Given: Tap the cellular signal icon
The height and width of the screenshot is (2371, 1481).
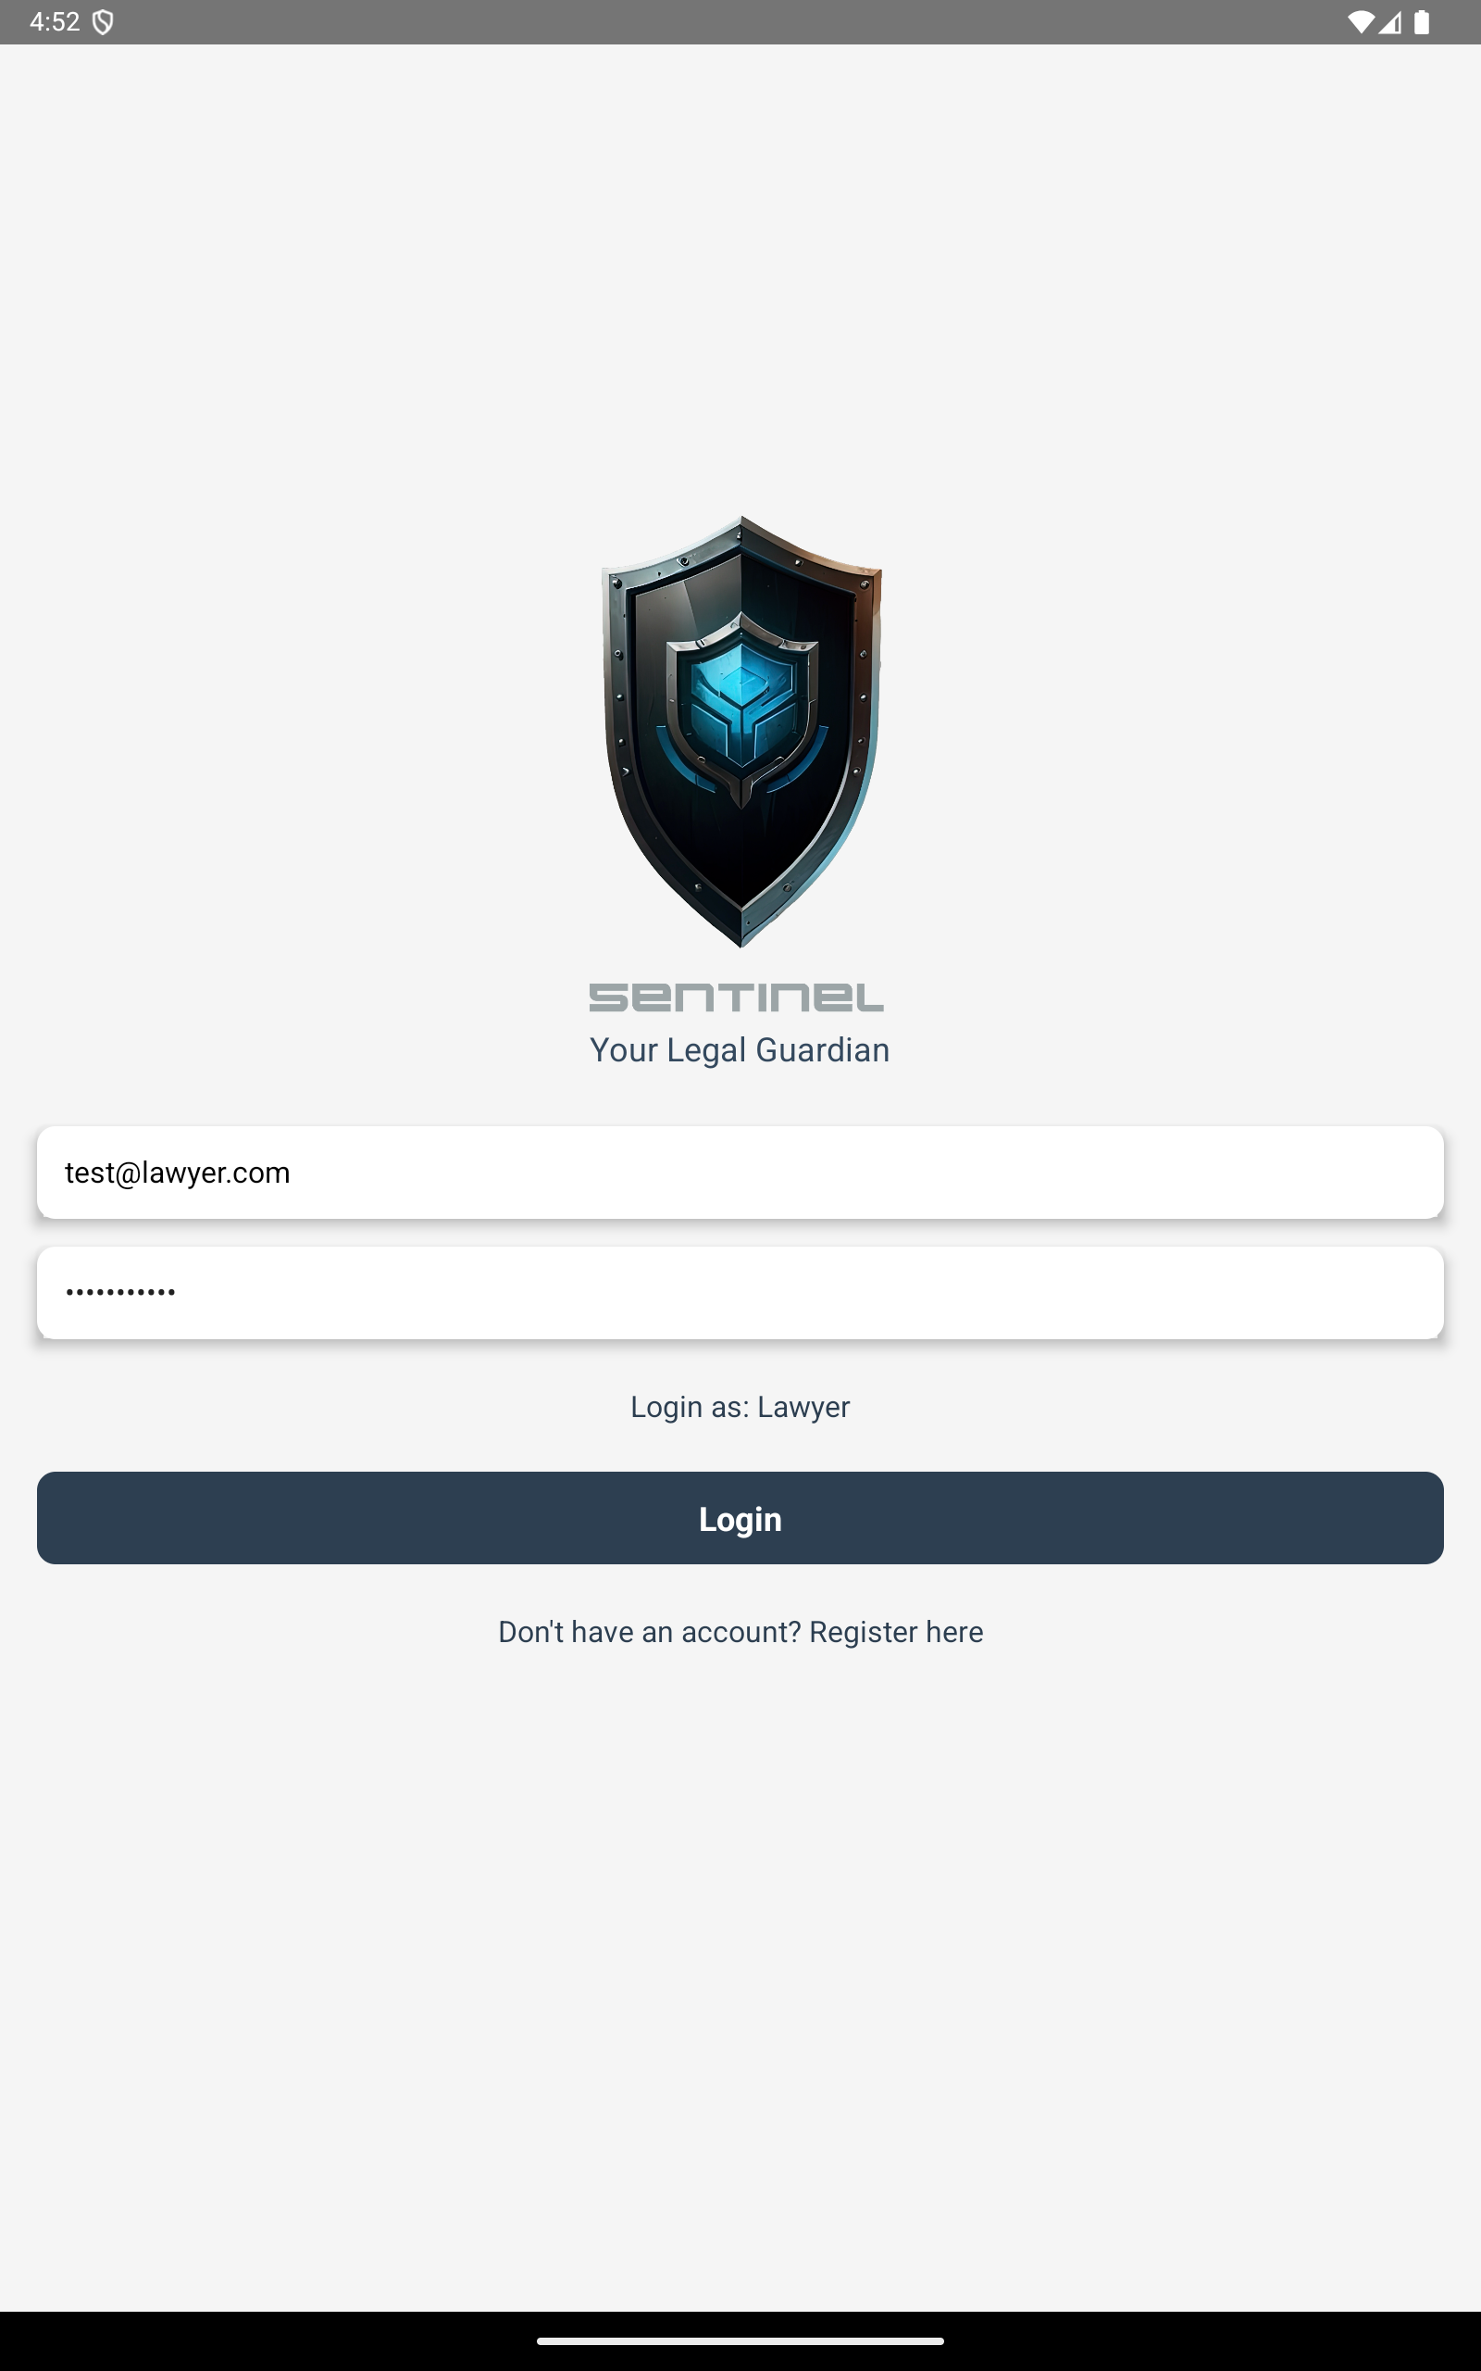Looking at the screenshot, I should [x=1390, y=21].
